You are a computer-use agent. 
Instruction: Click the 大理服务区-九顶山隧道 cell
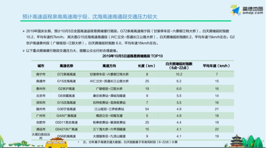(x=109, y=136)
